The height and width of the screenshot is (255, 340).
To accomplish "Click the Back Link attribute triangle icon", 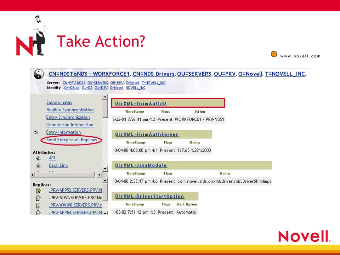I will [x=38, y=165].
